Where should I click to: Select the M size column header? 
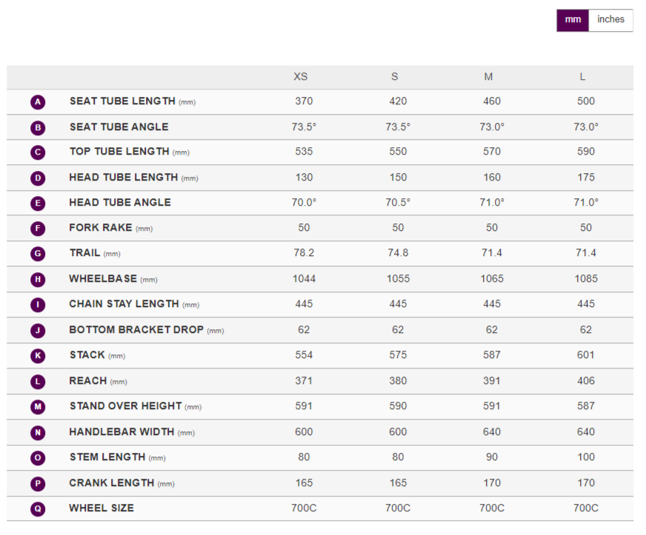(488, 77)
